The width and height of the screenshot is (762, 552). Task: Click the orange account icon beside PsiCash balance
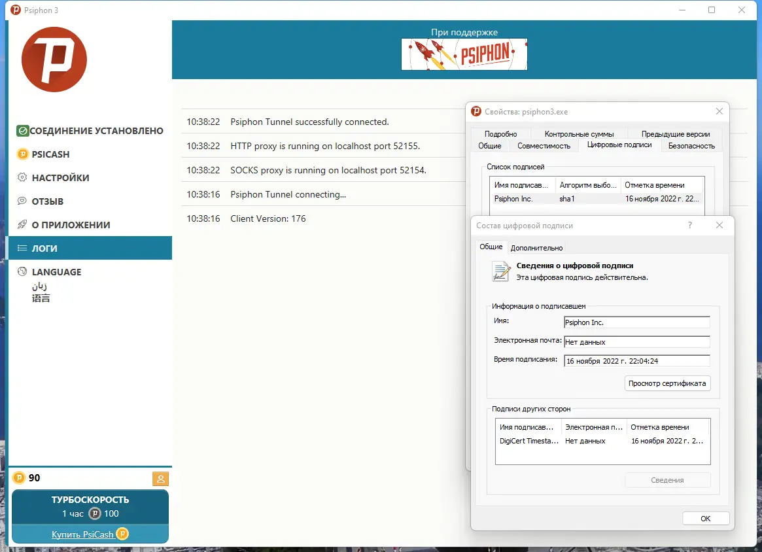coord(160,479)
